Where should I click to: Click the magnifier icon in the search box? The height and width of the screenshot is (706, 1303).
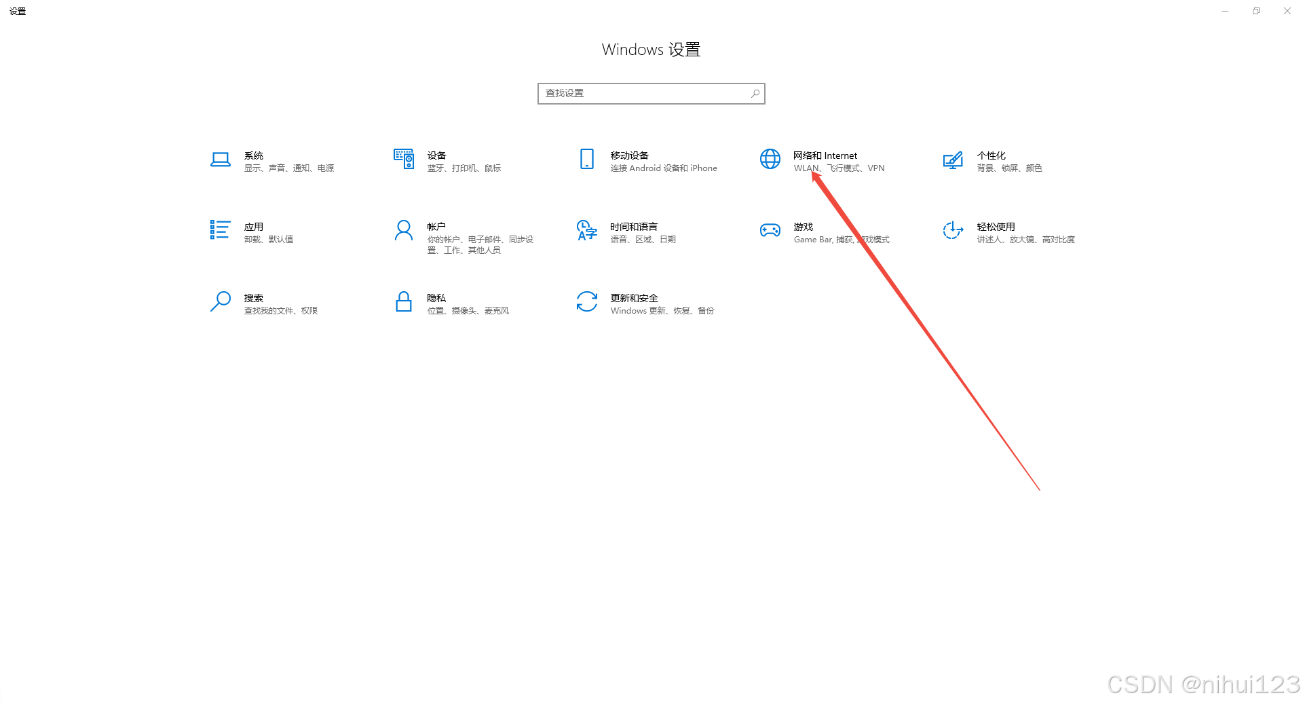click(x=755, y=94)
